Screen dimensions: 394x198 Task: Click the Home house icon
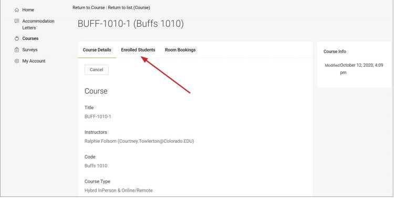click(x=17, y=10)
